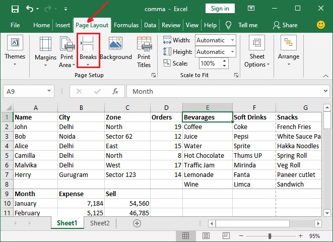The width and height of the screenshot is (333, 242).
Task: Select the Page Layout tab
Action: 92,25
